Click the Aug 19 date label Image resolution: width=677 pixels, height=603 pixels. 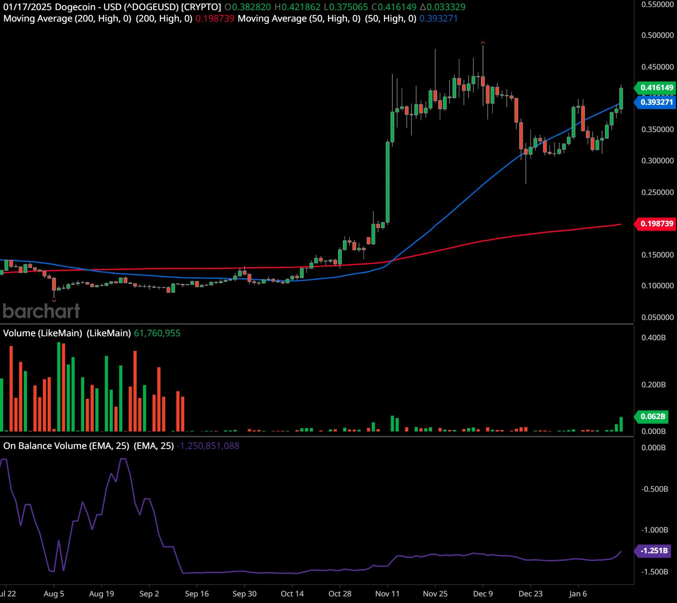101,594
